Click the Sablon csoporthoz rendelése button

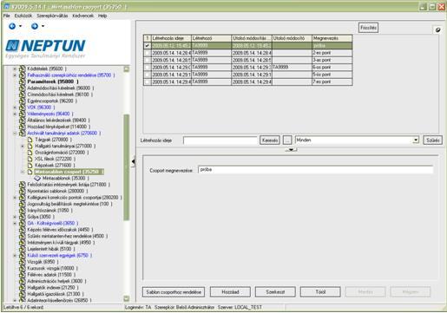(x=174, y=292)
